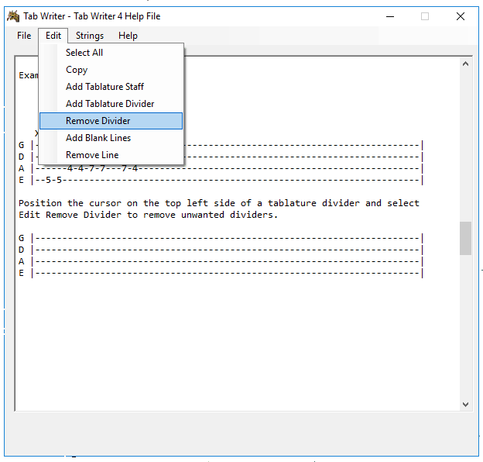Click the A string line of the lower staff
This screenshot has height=462, width=483.
(x=221, y=261)
